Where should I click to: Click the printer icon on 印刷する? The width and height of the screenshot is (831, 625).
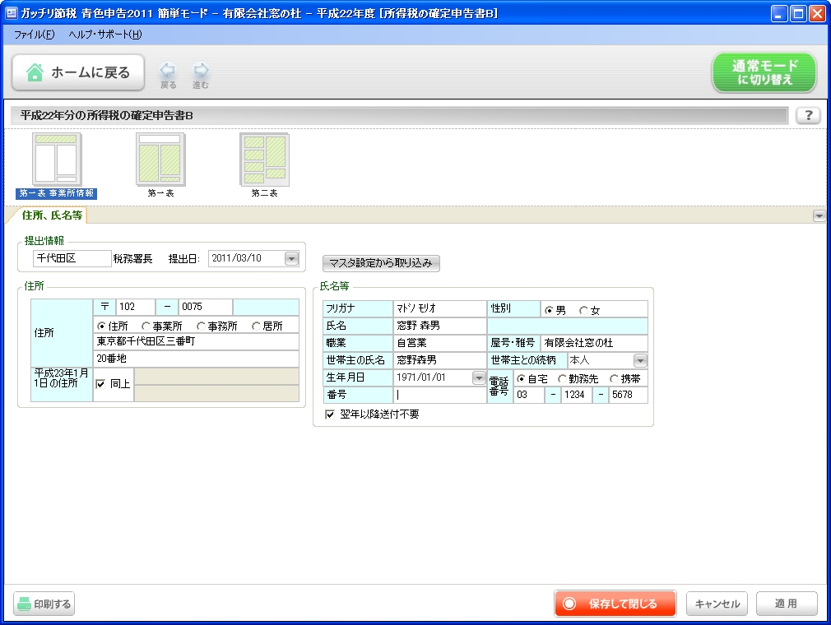point(24,604)
